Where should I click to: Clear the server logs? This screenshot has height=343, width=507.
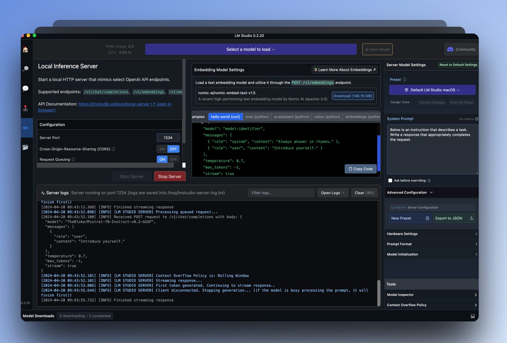point(364,193)
